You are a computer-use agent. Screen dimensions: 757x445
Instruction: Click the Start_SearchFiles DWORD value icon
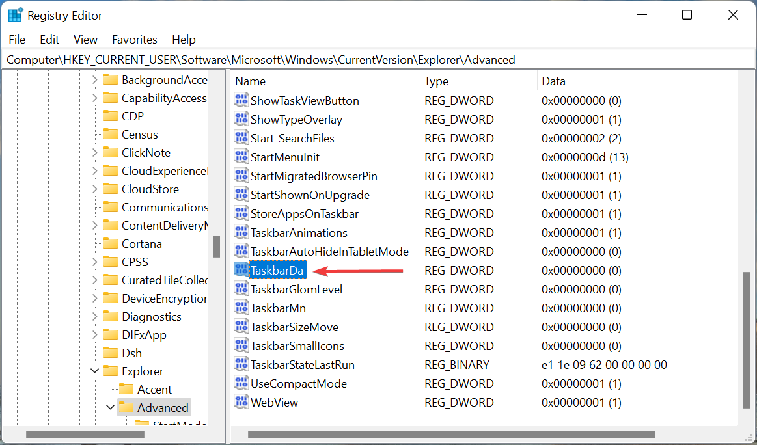[241, 137]
